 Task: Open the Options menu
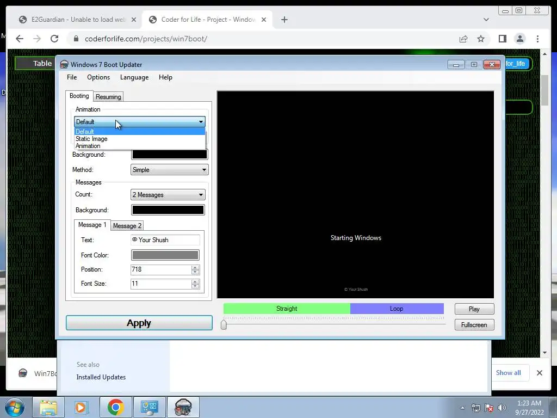click(x=98, y=77)
